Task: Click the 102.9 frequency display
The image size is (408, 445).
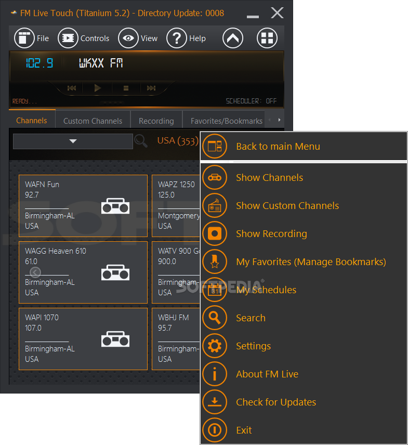Action: tap(40, 63)
